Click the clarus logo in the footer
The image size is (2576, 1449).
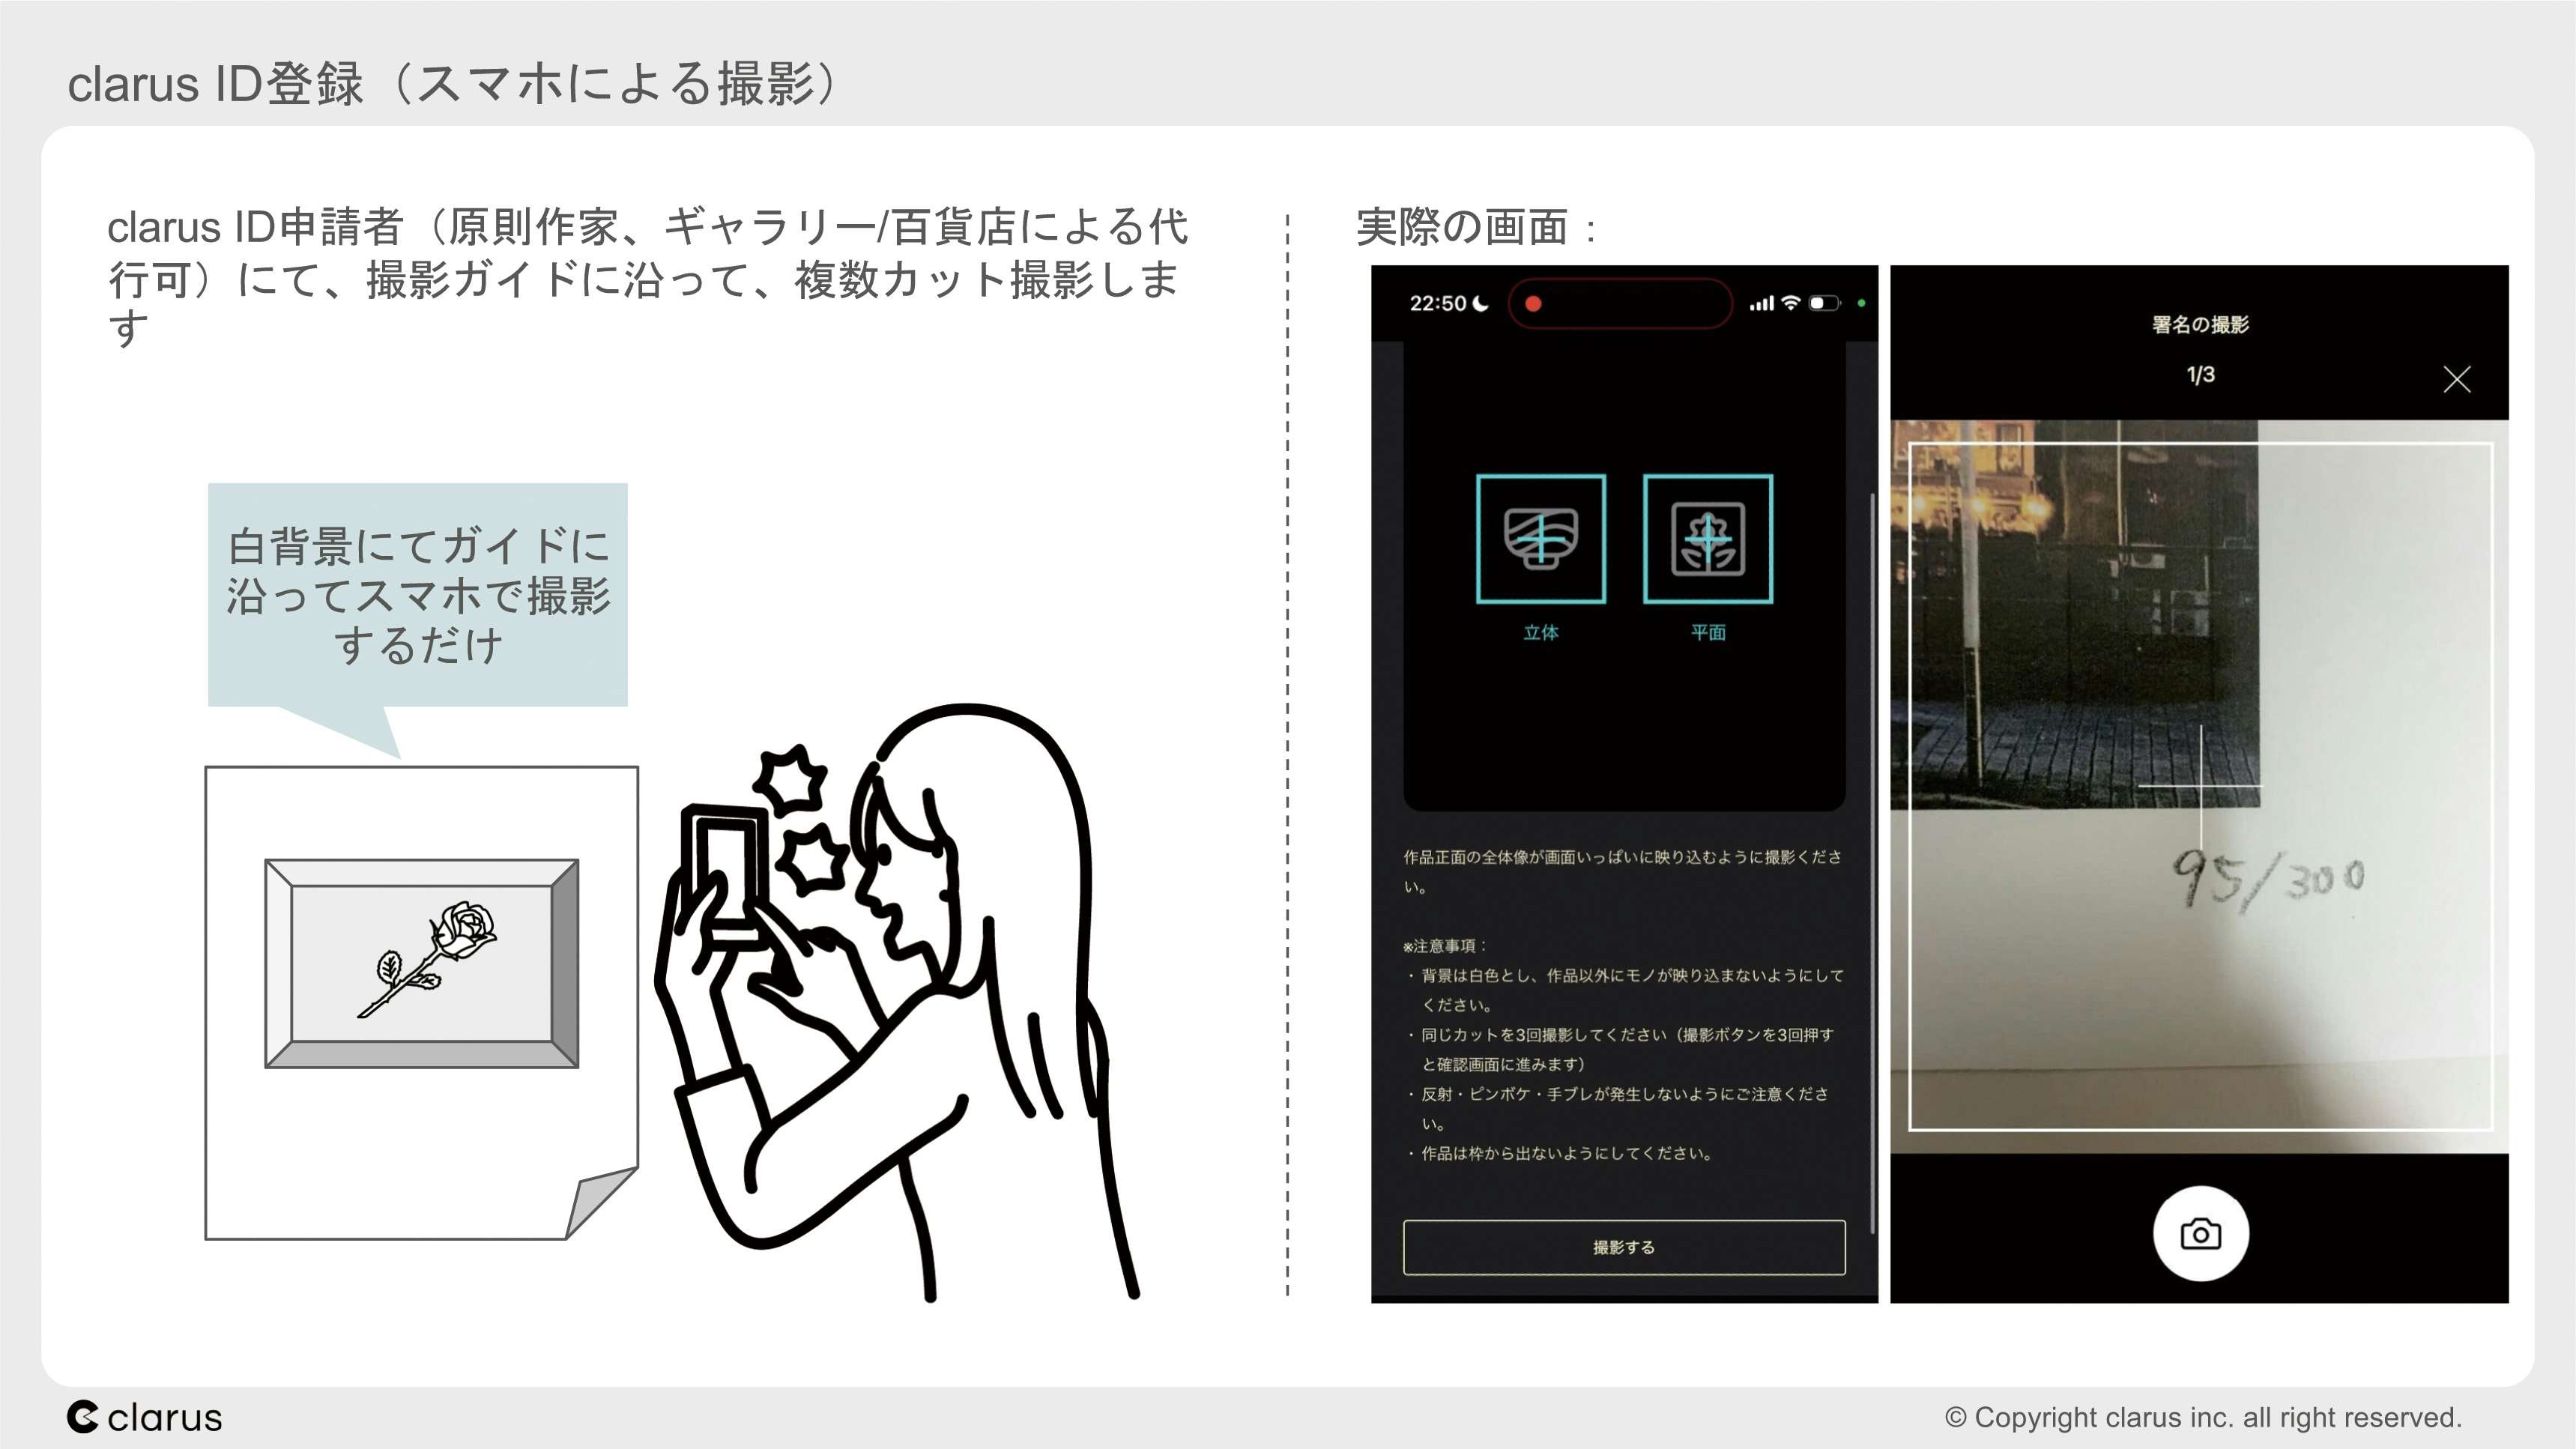tap(145, 1417)
